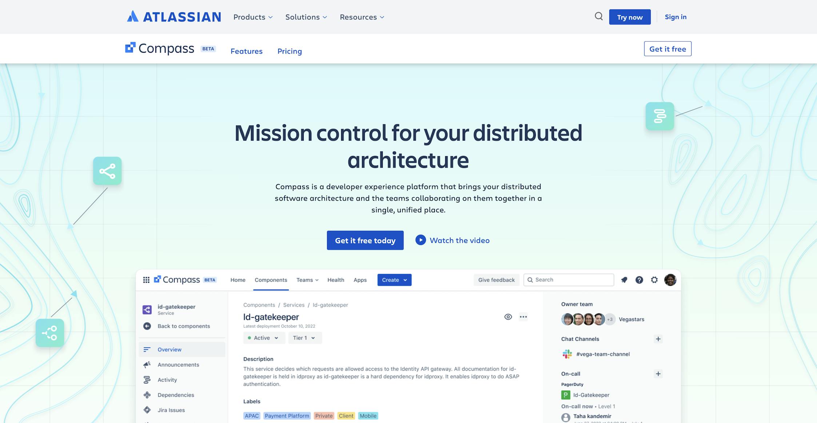Click into the Compass Search field
This screenshot has width=817, height=423.
coord(569,280)
